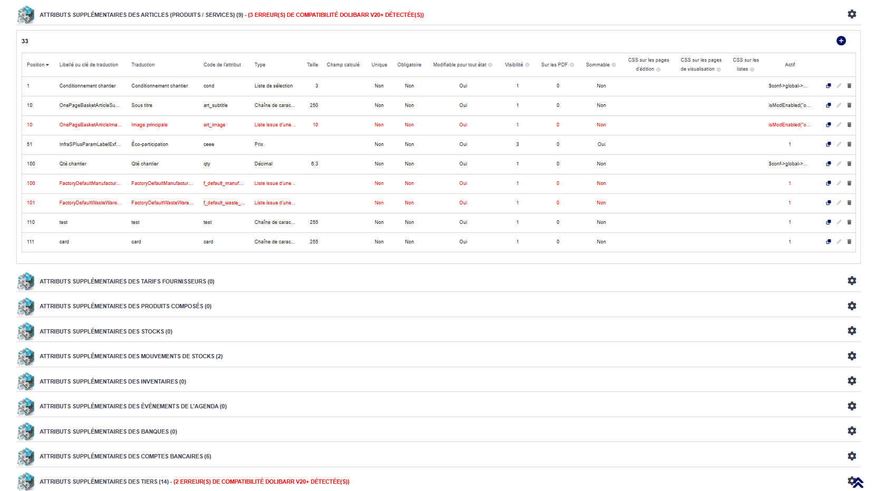Click the 'Visibilité' column info icon

click(x=527, y=65)
